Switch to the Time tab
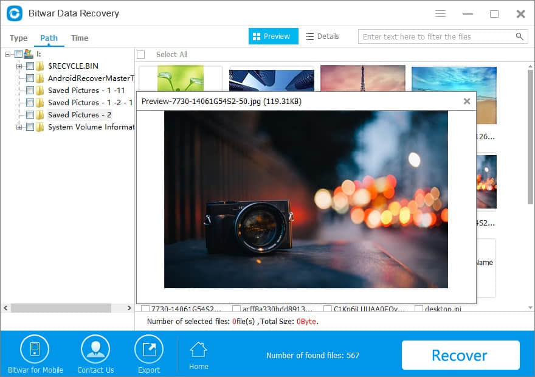 (80, 38)
